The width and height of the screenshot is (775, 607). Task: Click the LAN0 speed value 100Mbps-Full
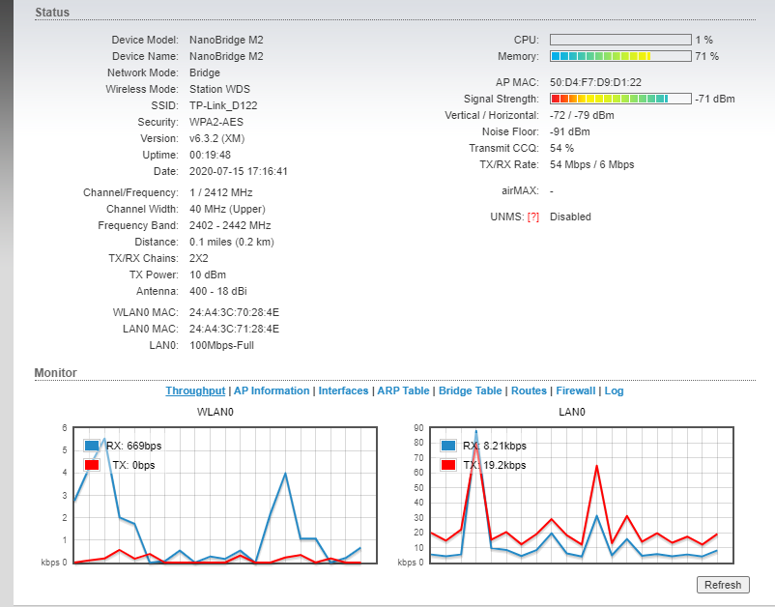point(221,345)
